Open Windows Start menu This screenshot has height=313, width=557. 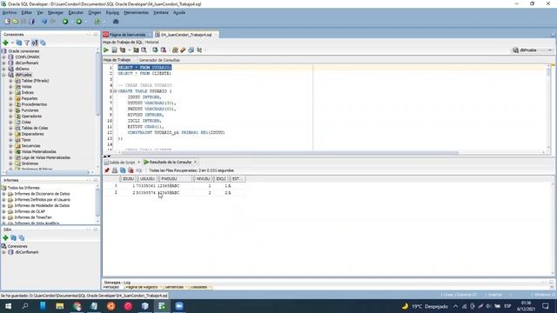[8, 306]
